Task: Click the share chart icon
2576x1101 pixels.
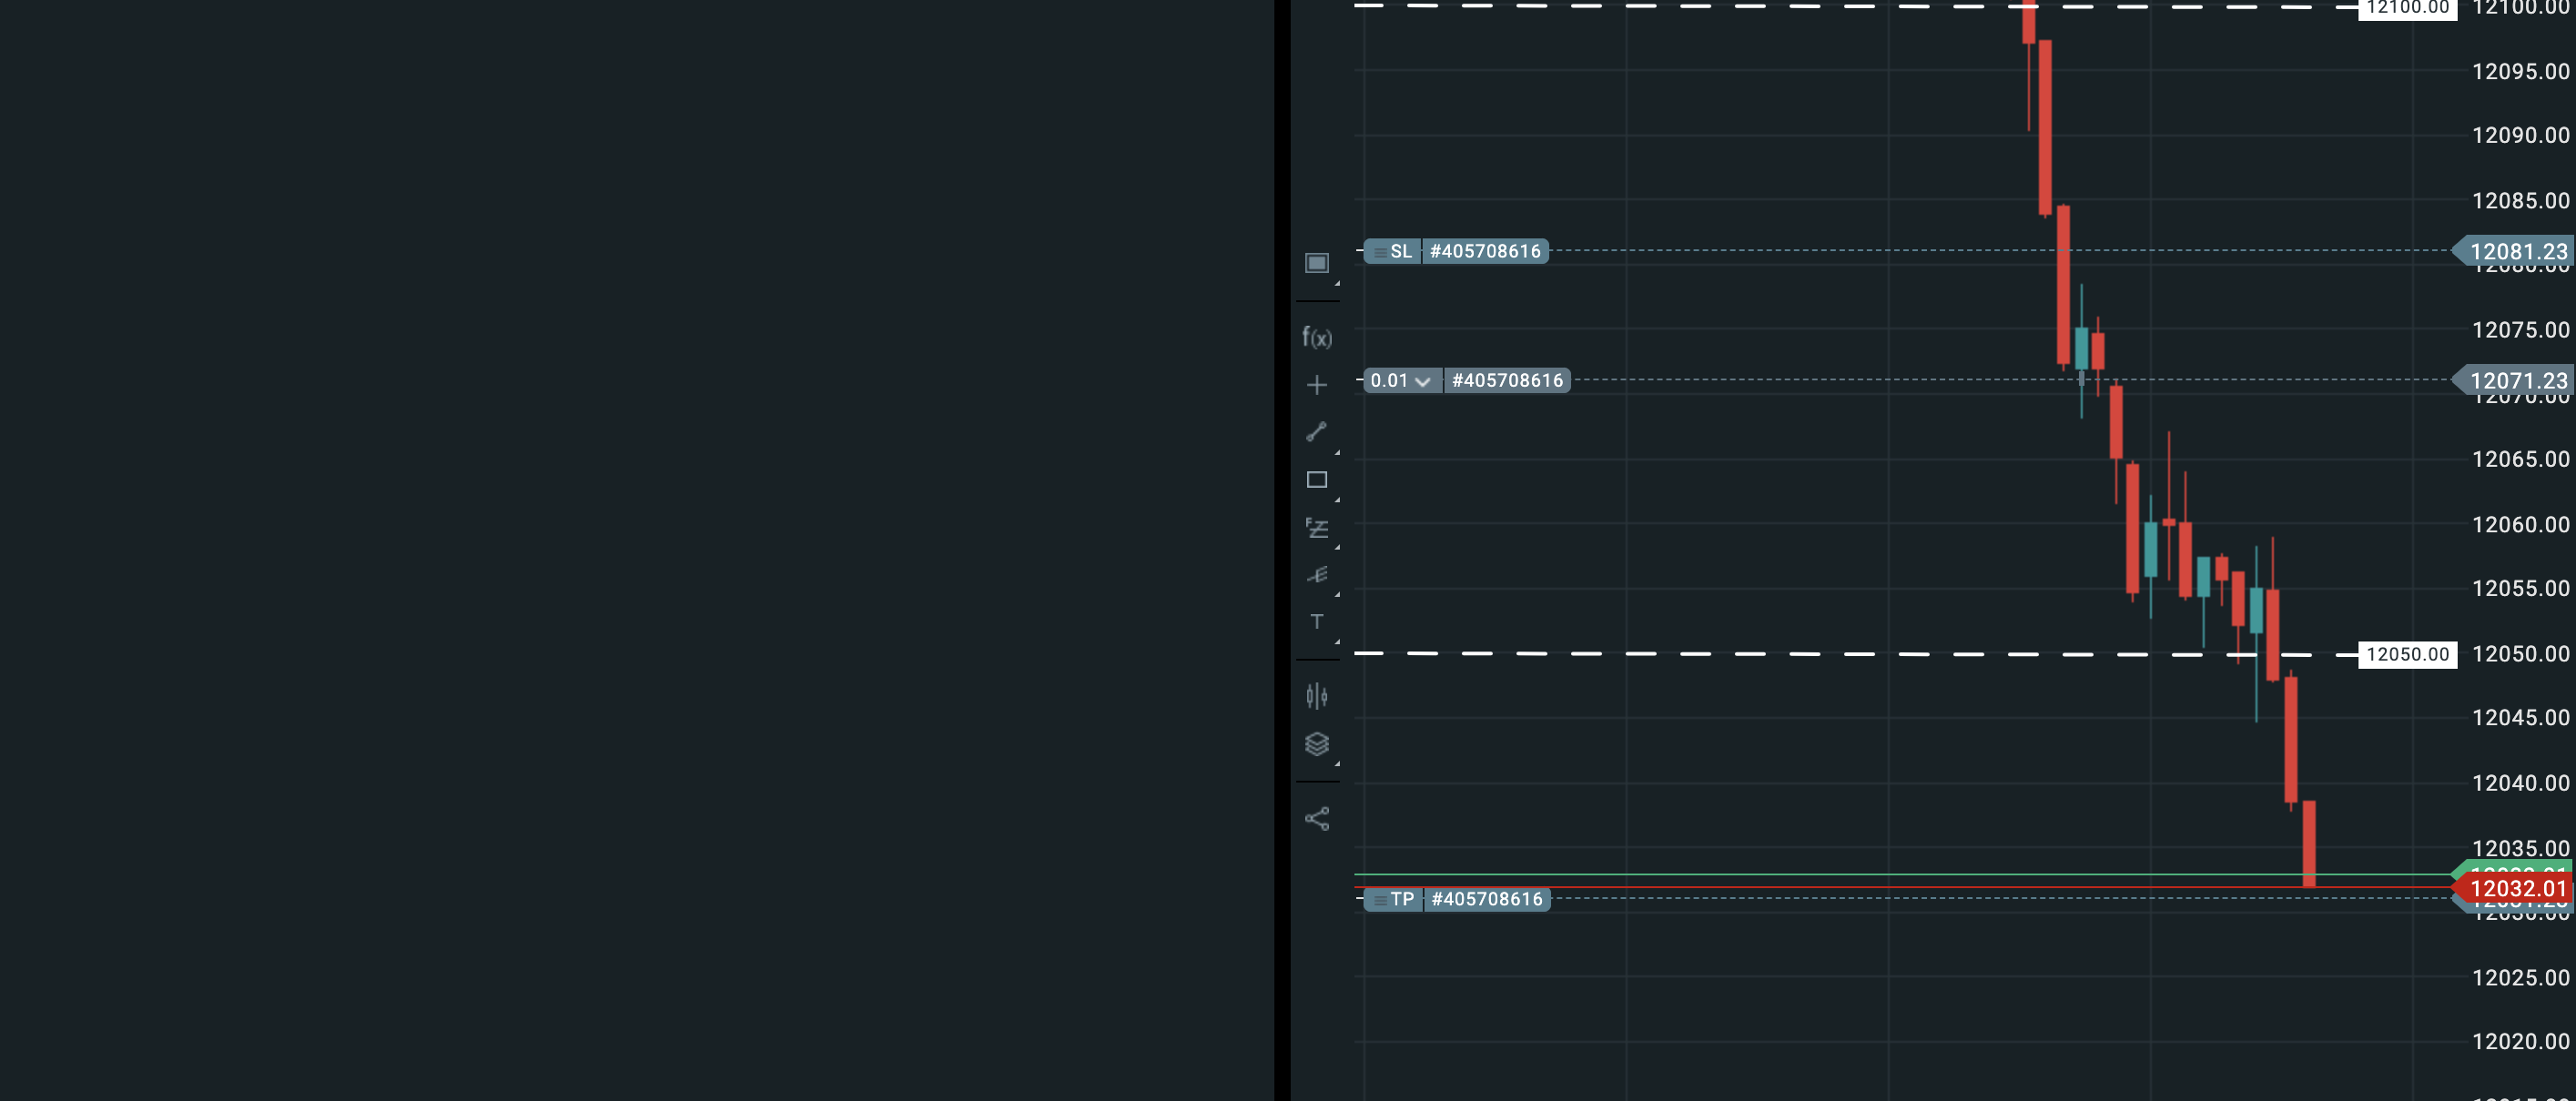Action: (x=1316, y=819)
